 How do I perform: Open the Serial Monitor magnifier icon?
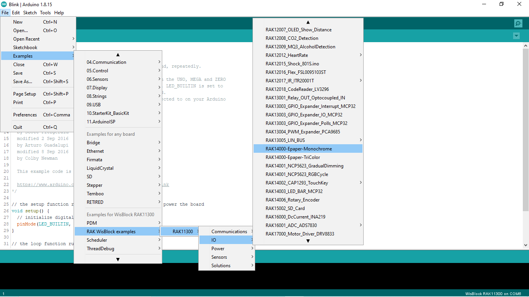(518, 23)
